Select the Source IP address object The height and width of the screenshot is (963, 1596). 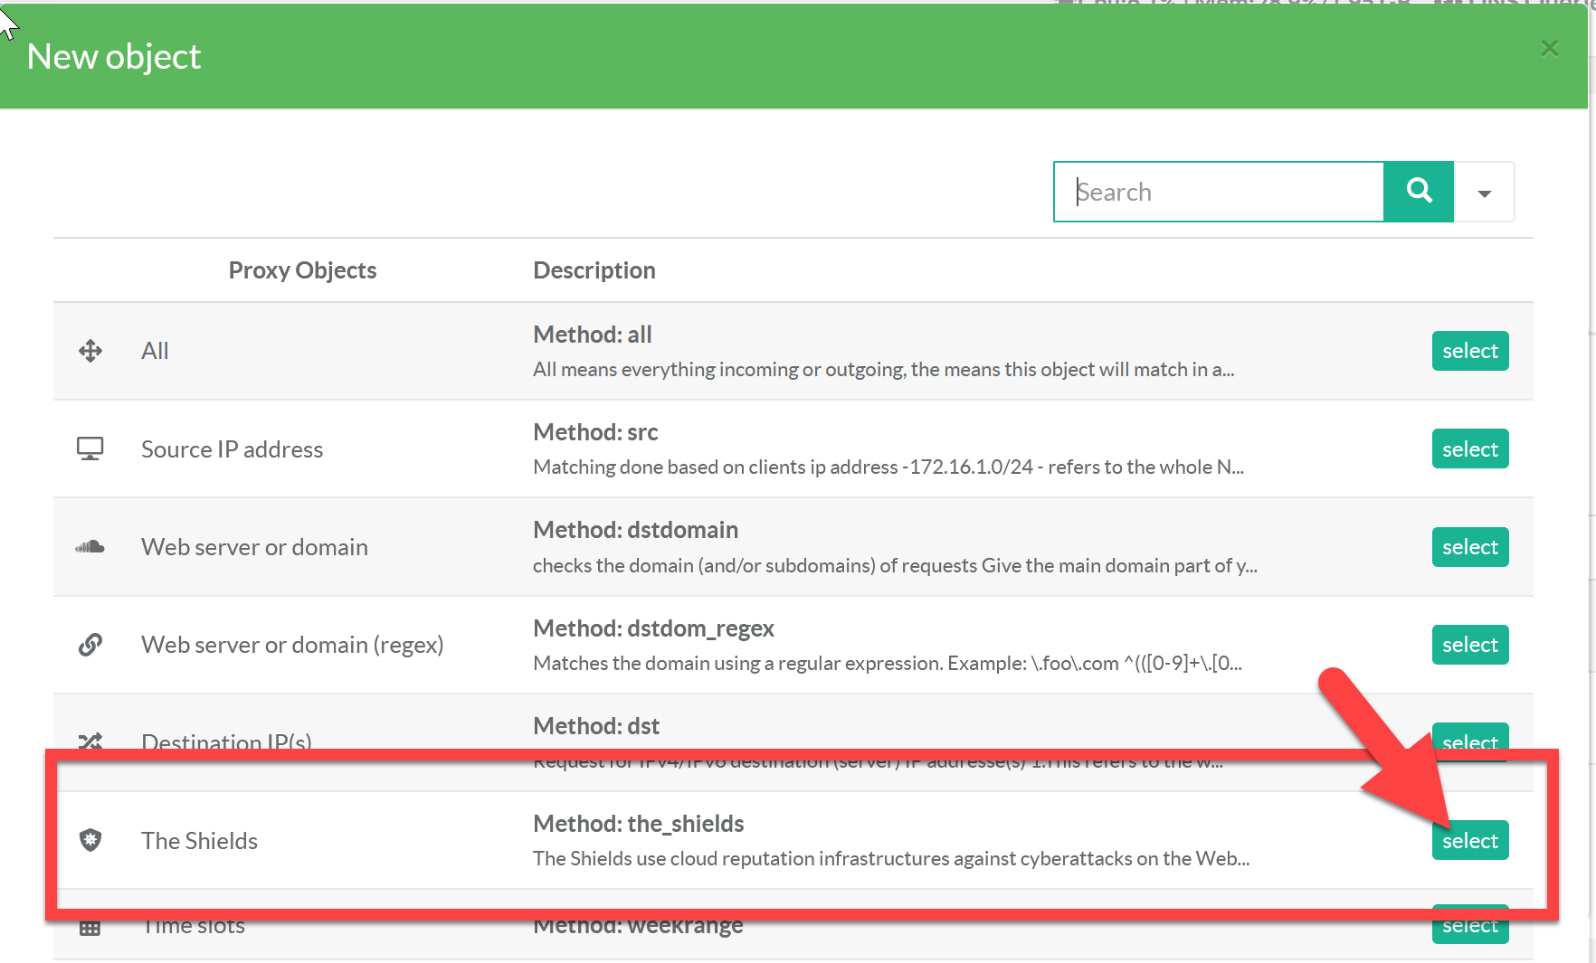pyautogui.click(x=1469, y=448)
